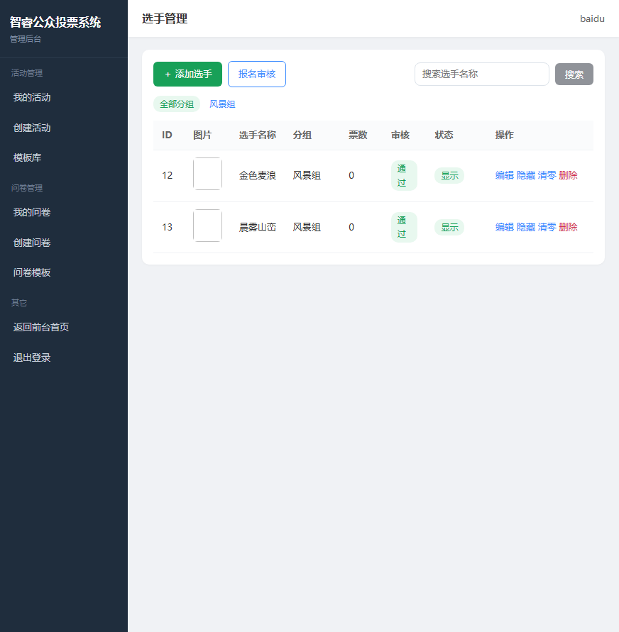Filter by 风景组 group tab
619x632 pixels.
click(222, 104)
